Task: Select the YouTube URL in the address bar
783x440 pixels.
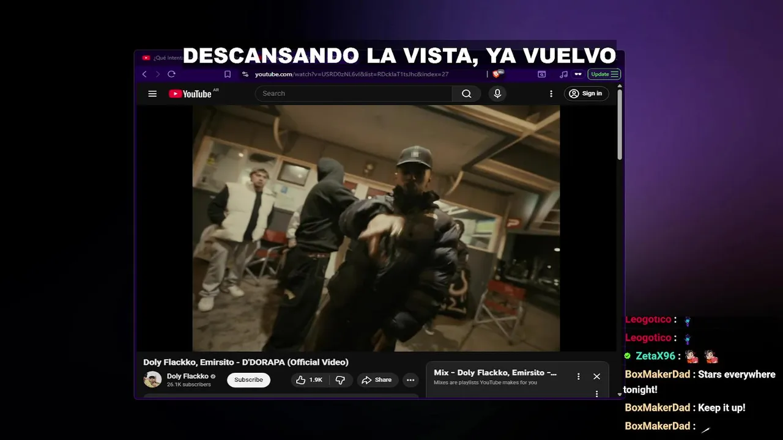Action: [x=352, y=74]
